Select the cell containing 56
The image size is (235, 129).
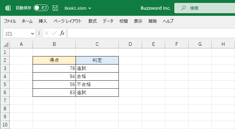(x=54, y=84)
